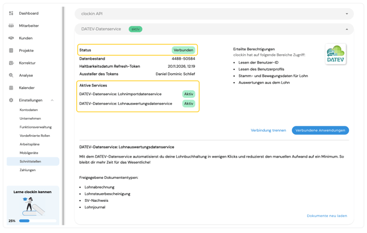
Task: Click the Lerne clockin kennen card title
Action: point(32,192)
